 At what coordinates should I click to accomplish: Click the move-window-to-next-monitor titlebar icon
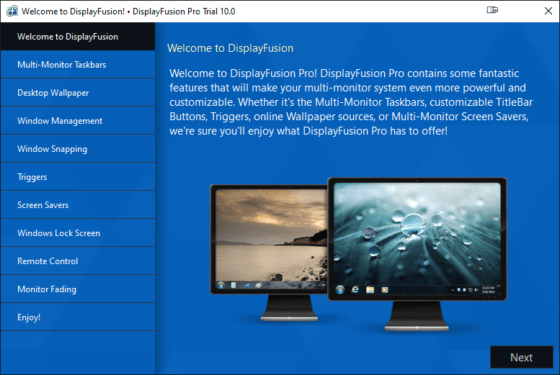point(492,10)
